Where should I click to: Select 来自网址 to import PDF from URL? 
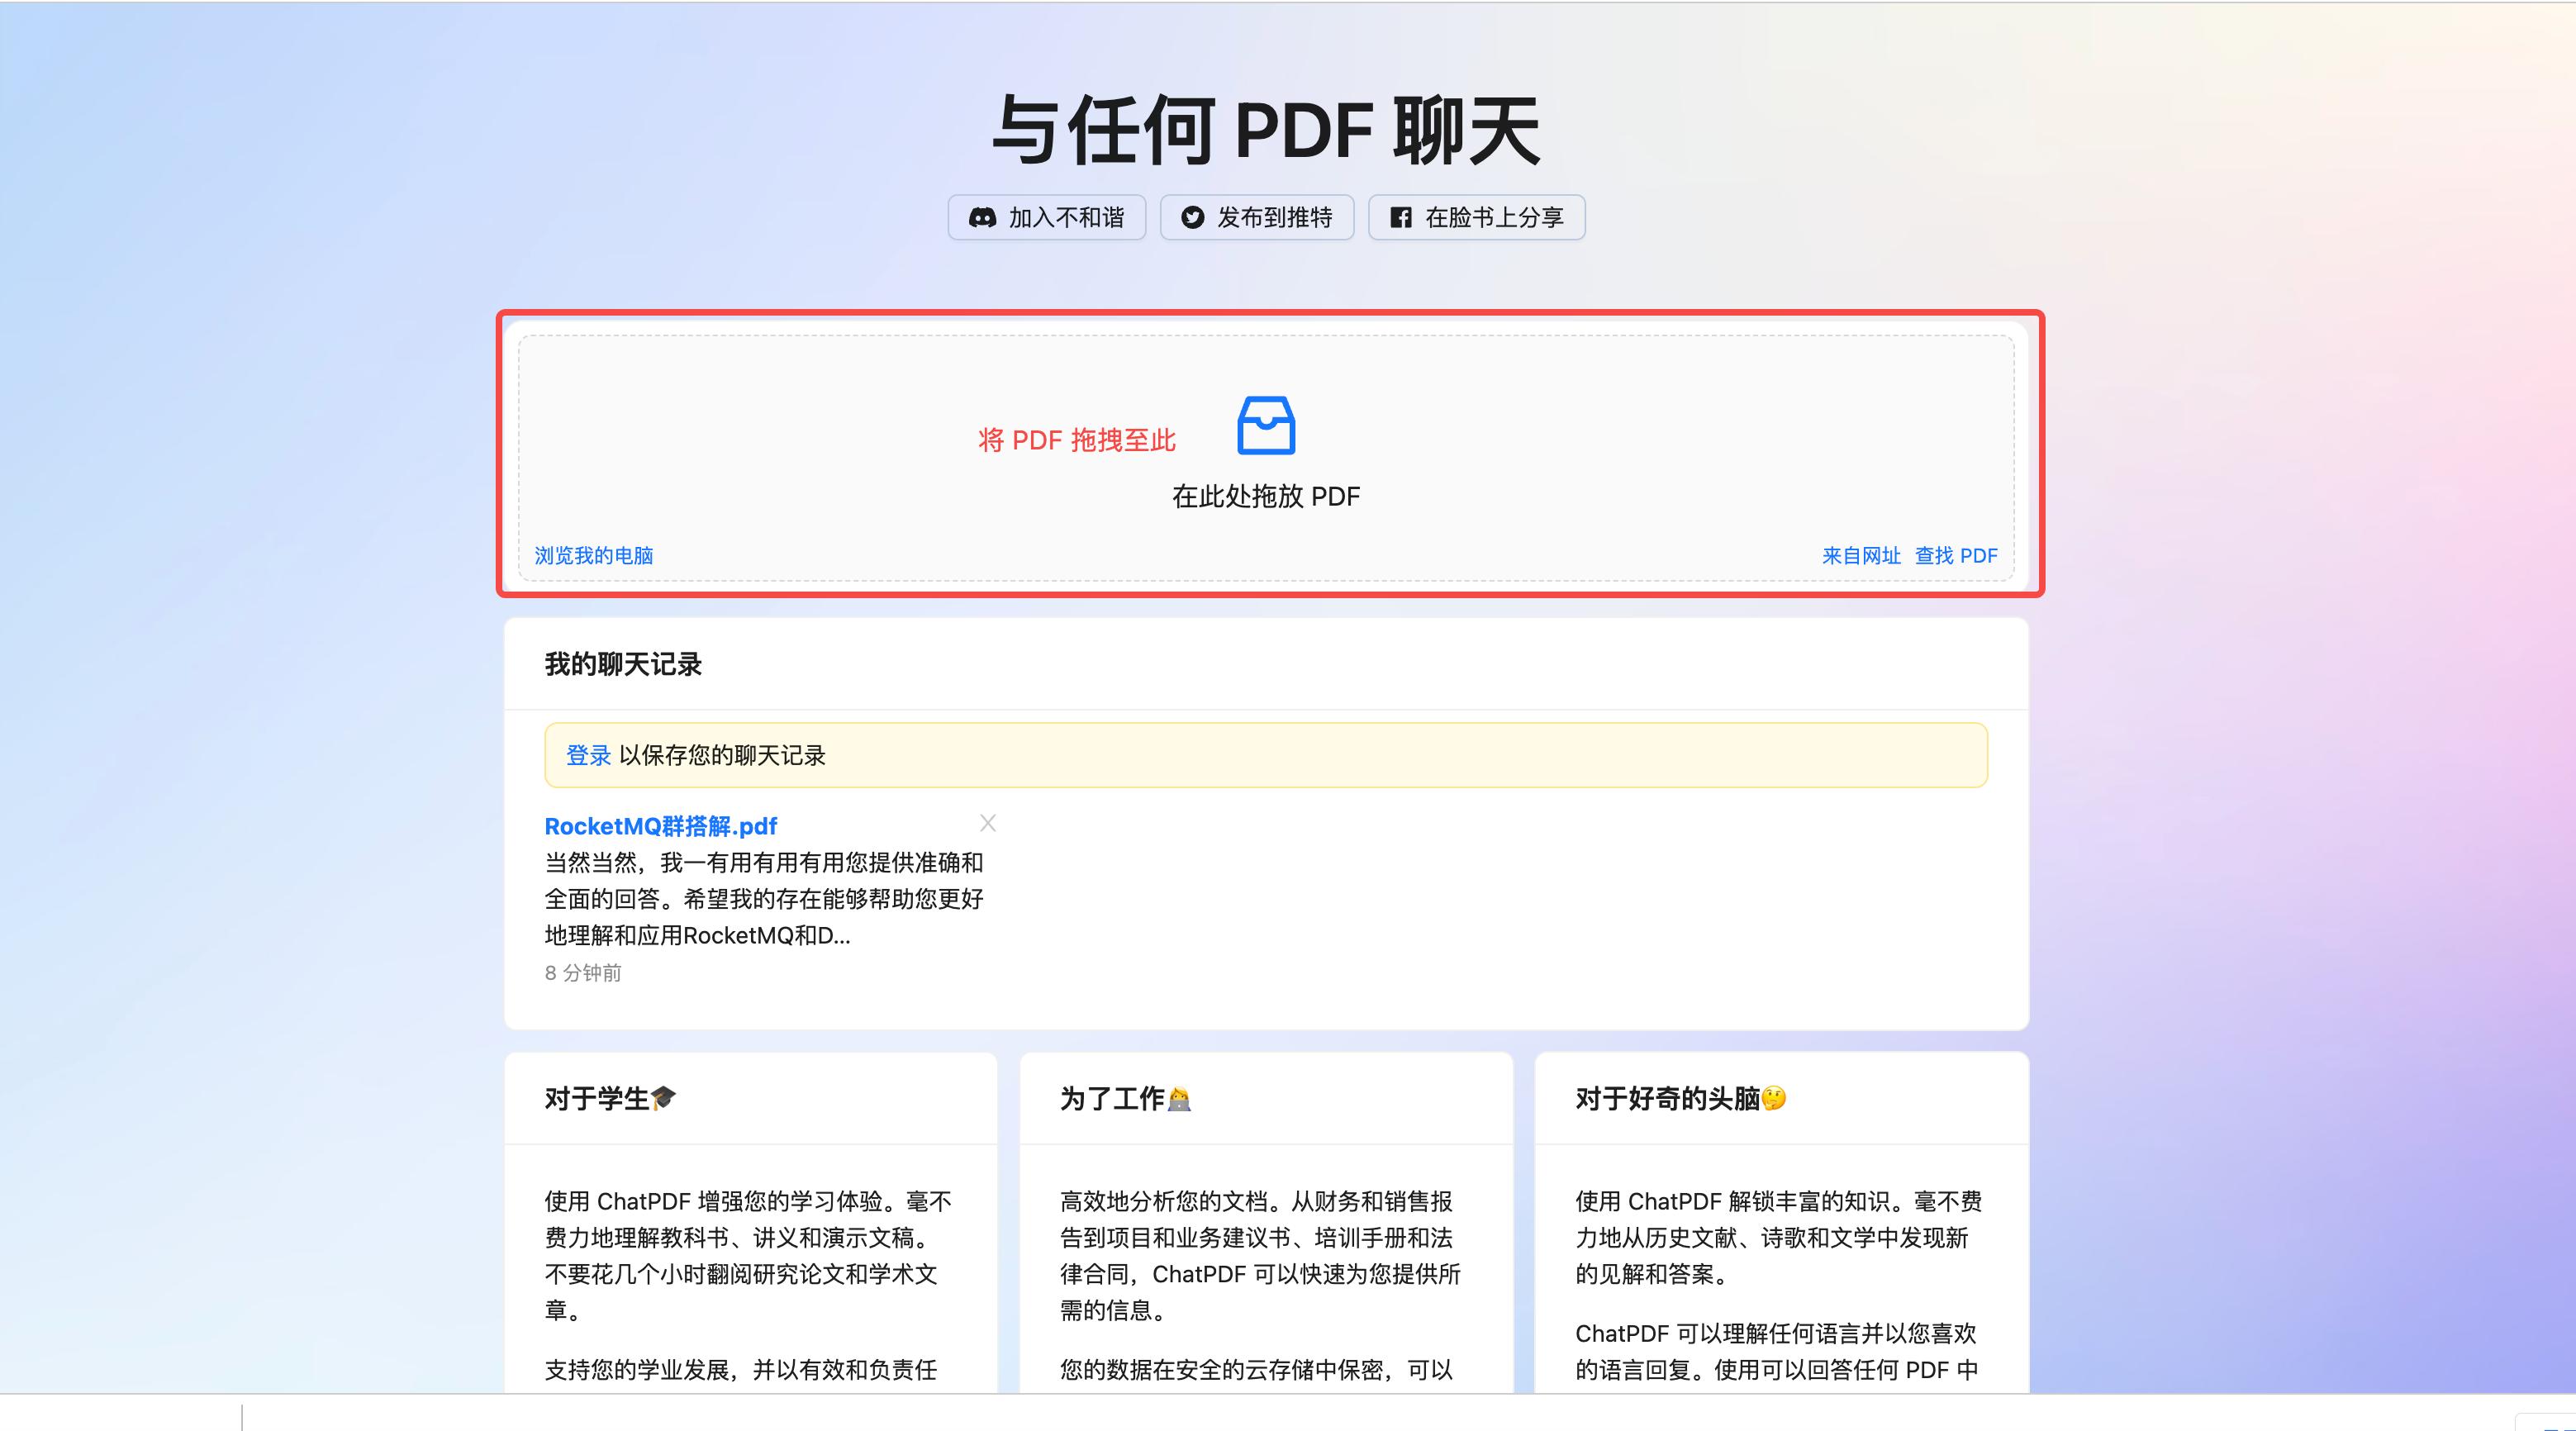pyautogui.click(x=1861, y=555)
